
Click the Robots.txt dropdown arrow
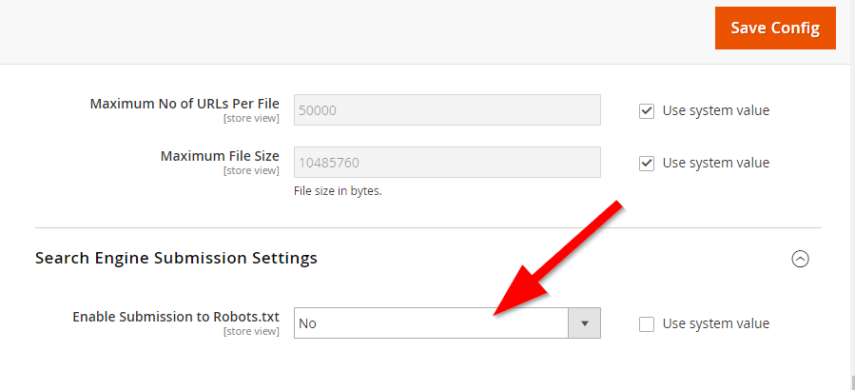click(585, 322)
